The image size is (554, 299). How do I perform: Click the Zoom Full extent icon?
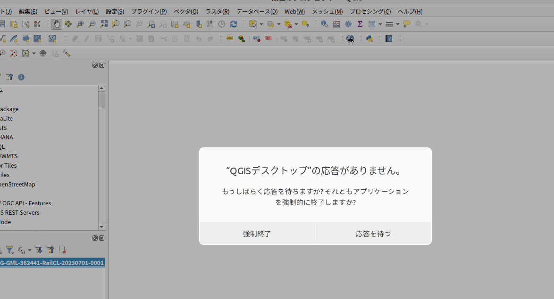click(x=104, y=24)
